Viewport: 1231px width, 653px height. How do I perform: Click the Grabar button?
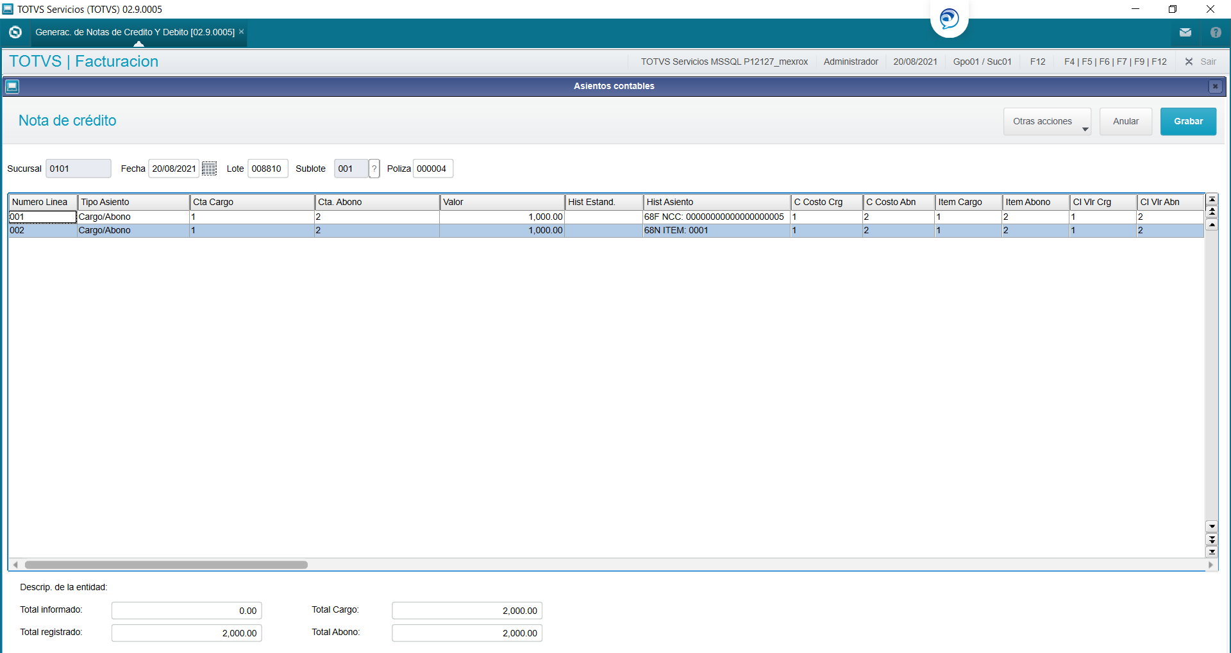(1188, 121)
